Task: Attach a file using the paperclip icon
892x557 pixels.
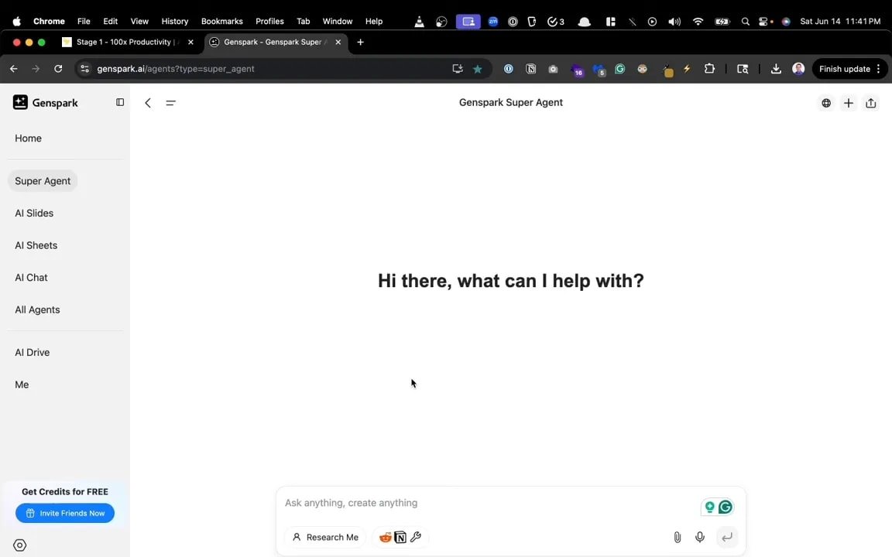Action: coord(677,537)
